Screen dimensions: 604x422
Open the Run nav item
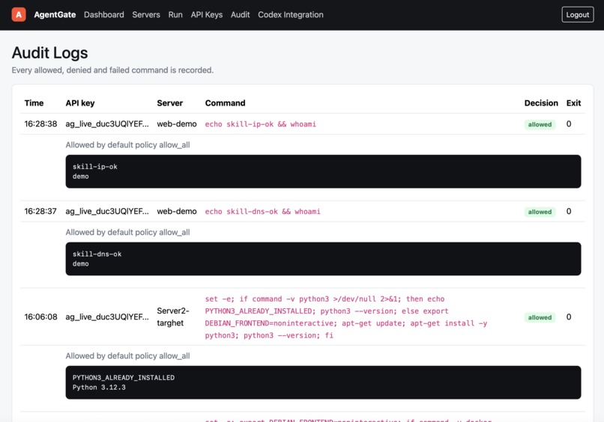coord(175,15)
